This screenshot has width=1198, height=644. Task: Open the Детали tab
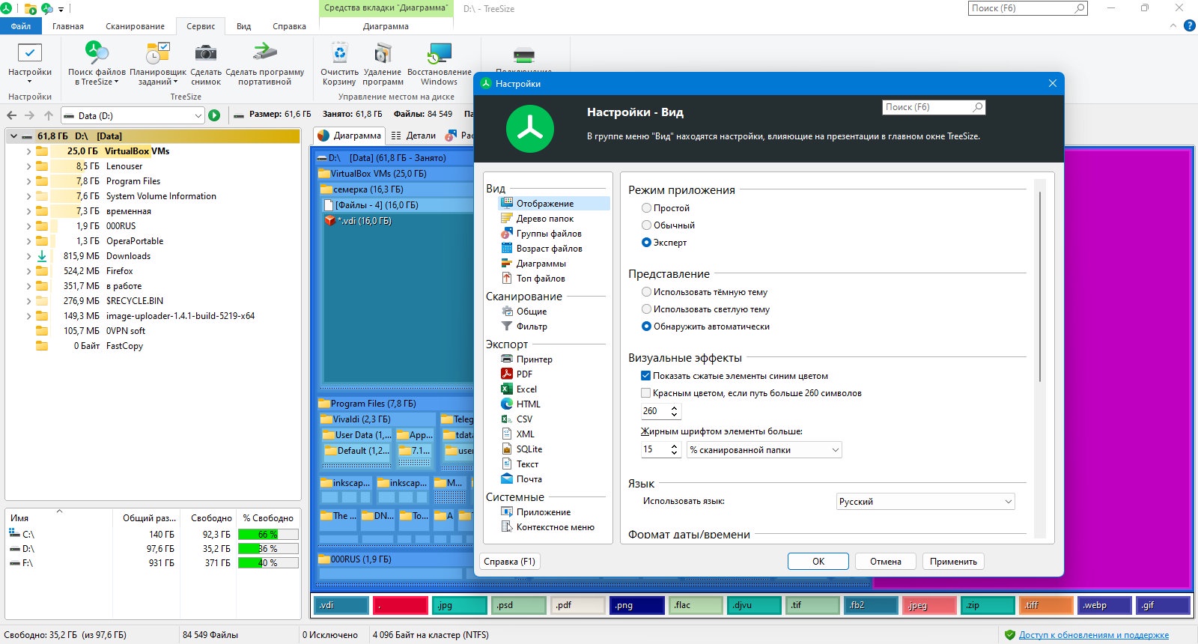click(413, 136)
